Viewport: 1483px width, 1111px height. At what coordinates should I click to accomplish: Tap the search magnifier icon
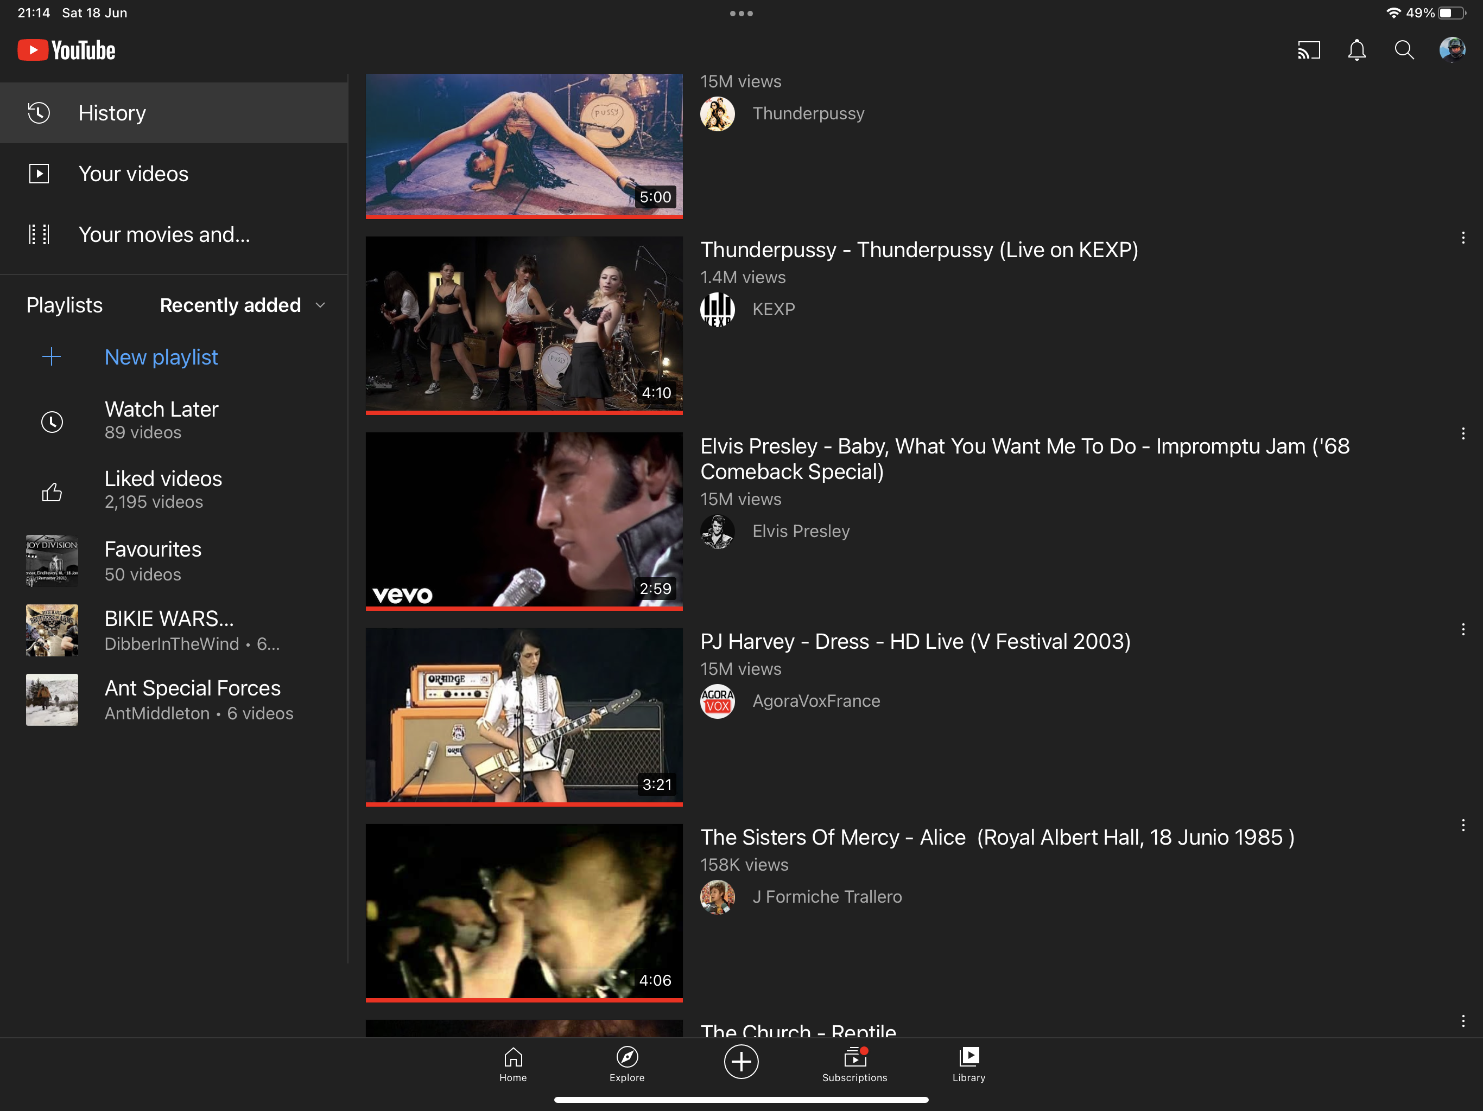[x=1404, y=50]
